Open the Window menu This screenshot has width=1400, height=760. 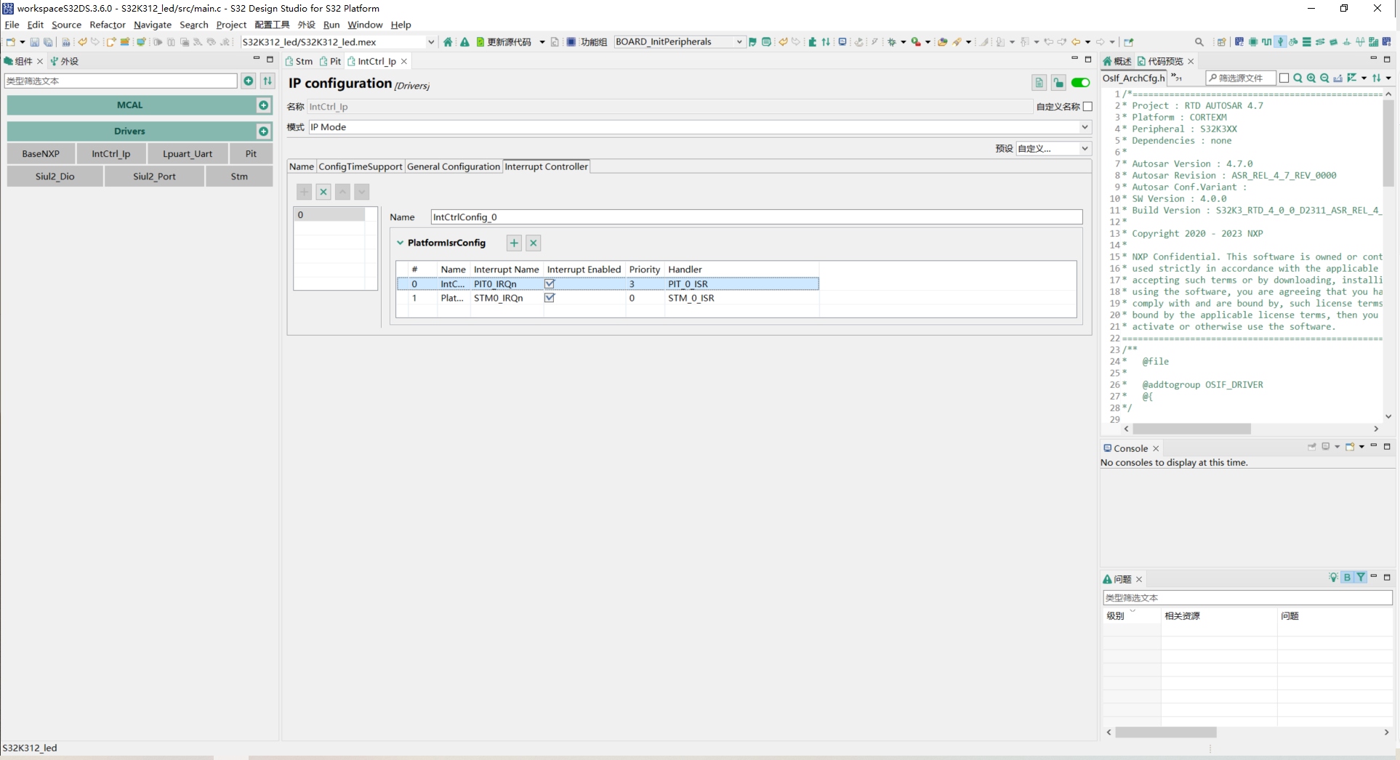coord(365,24)
